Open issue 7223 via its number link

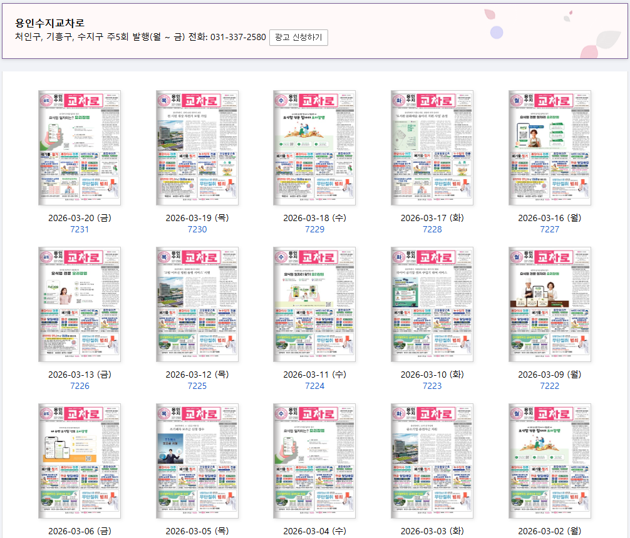point(432,386)
